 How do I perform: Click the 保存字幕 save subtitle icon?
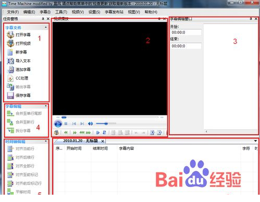click(x=10, y=96)
